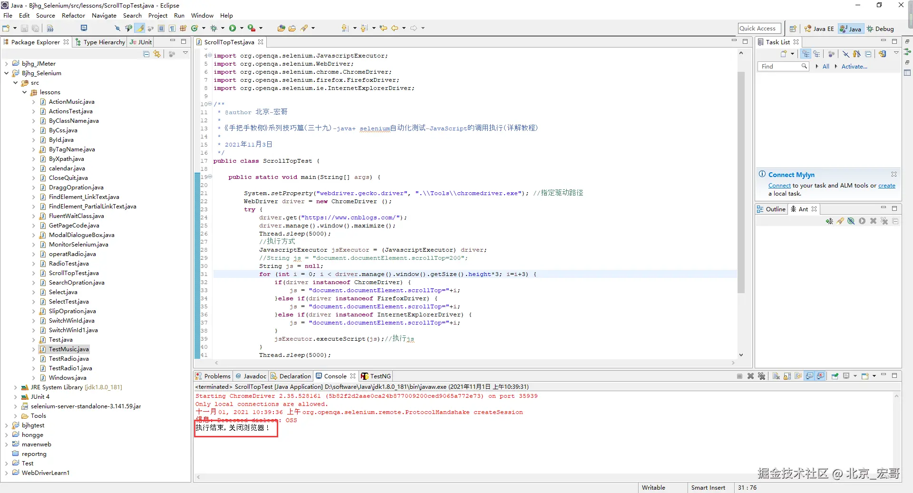The image size is (913, 493).
Task: Click the Save icon in the main toolbar
Action: [x=24, y=29]
